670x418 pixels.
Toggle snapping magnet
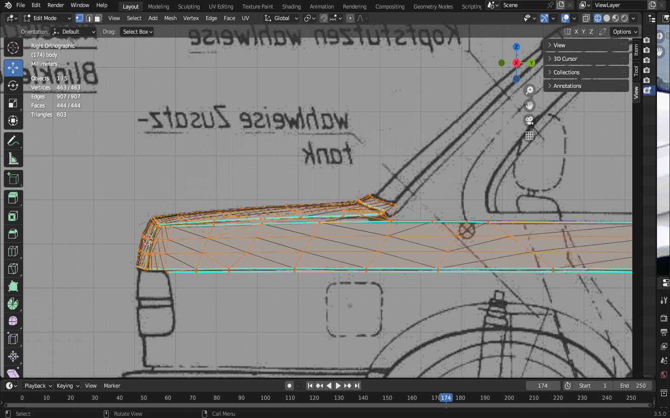(324, 18)
